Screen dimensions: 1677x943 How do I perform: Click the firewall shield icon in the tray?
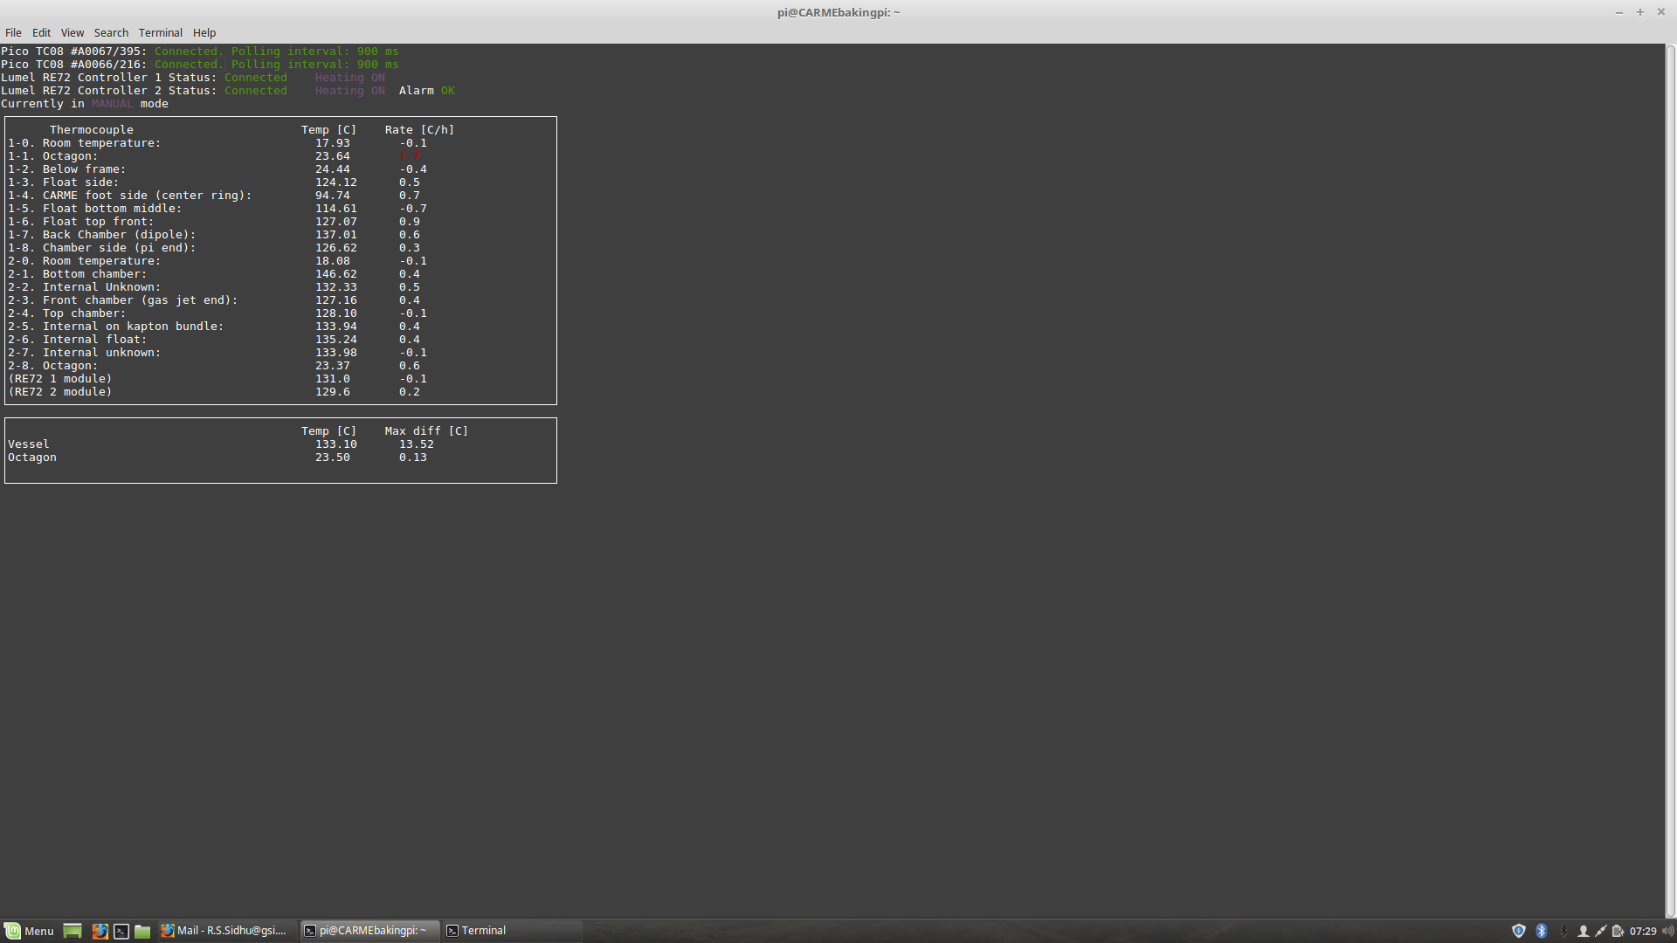point(1518,931)
